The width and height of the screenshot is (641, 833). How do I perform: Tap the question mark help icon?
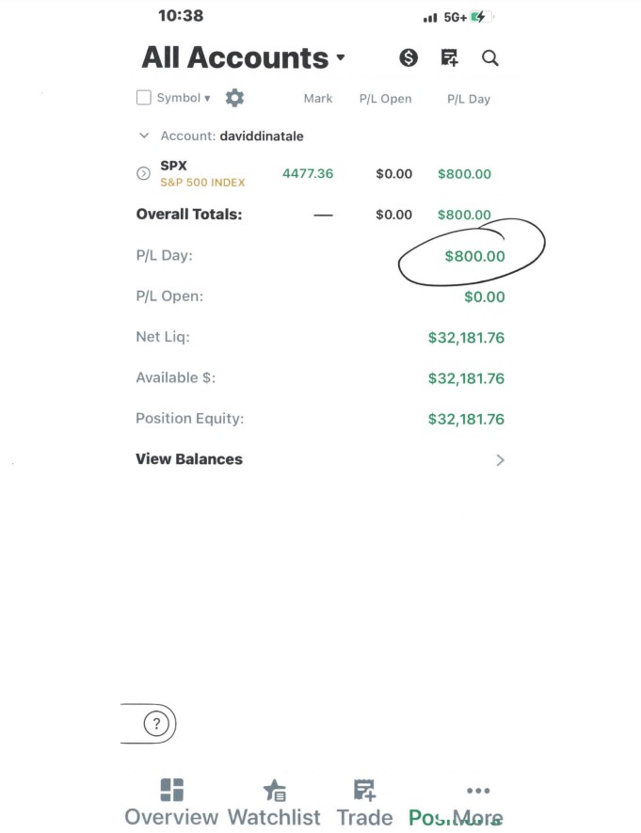click(156, 723)
